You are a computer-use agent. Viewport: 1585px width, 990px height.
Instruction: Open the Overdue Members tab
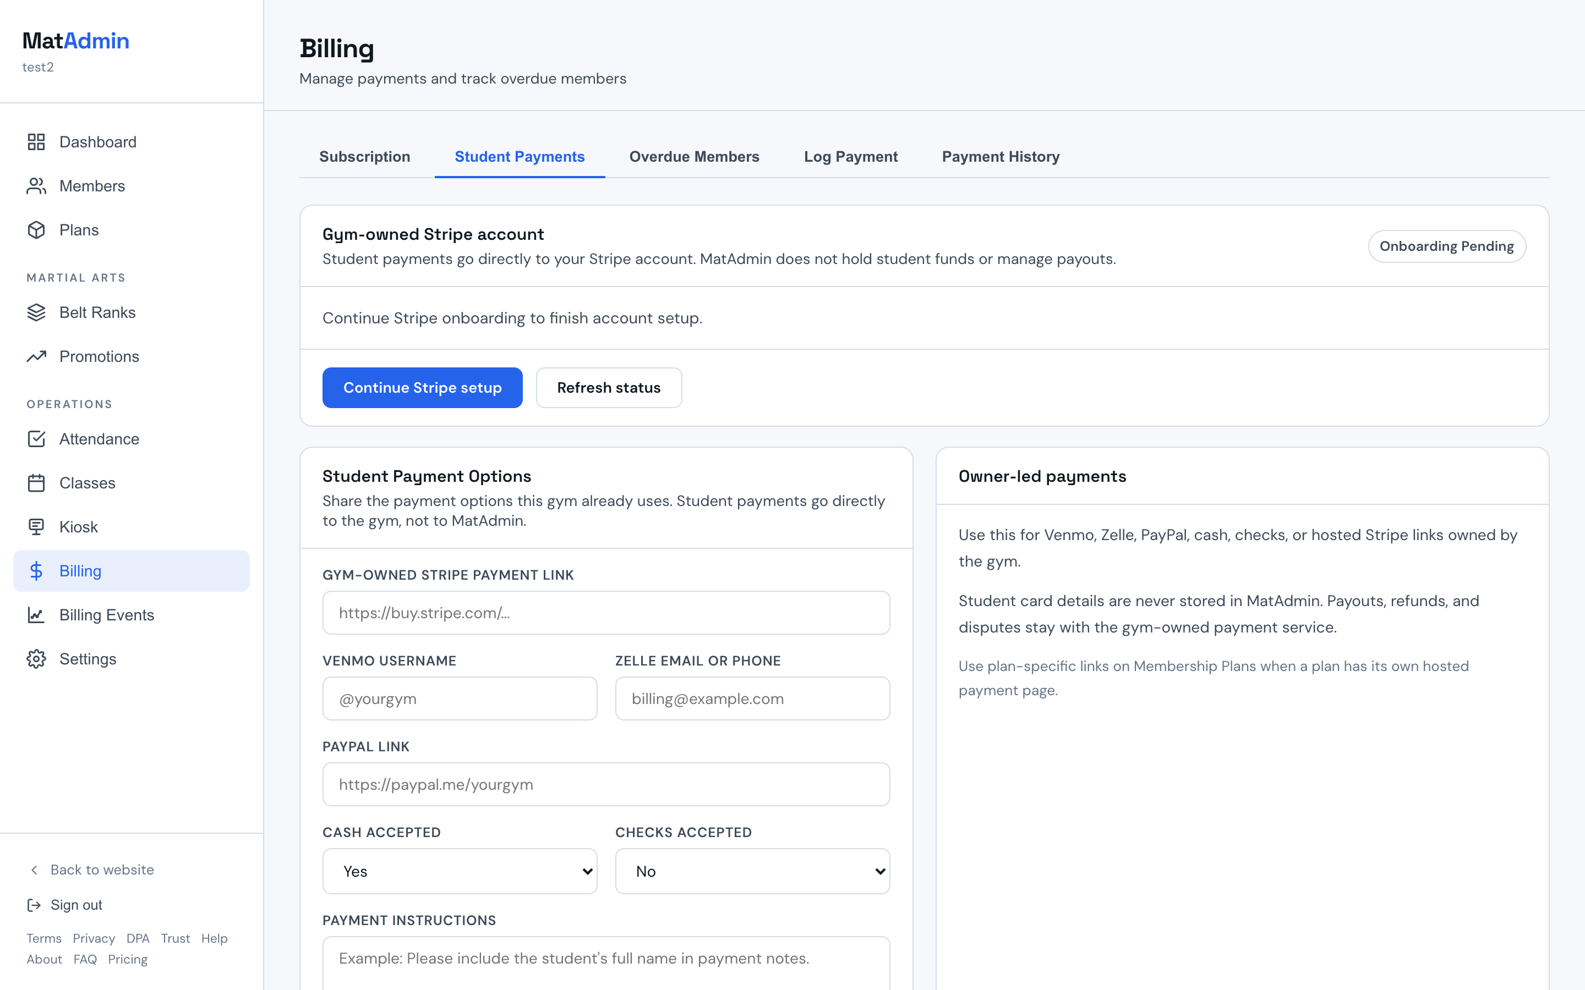[694, 157]
